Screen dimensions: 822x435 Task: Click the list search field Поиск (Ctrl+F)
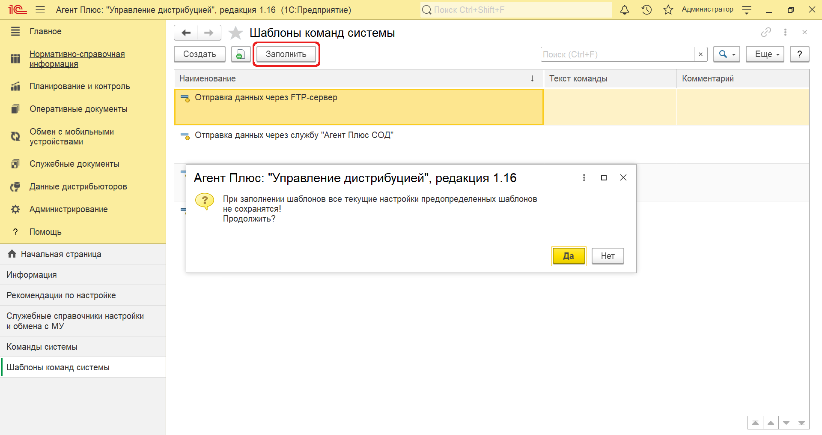point(617,54)
